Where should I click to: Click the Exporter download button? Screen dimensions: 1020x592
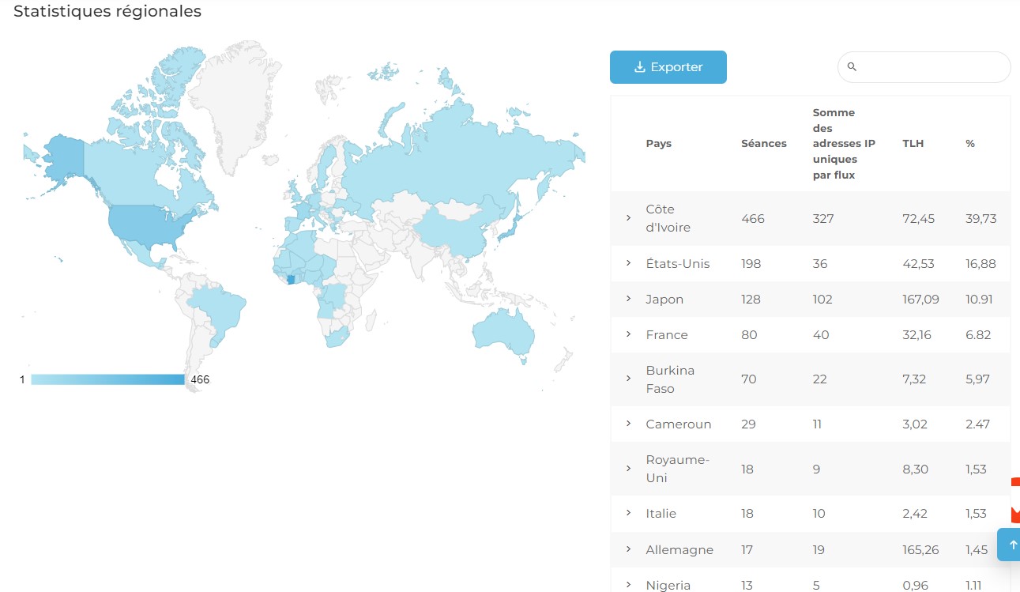coord(668,67)
